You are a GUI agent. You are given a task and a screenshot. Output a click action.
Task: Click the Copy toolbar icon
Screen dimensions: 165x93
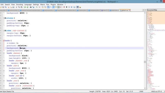pos(19,7)
